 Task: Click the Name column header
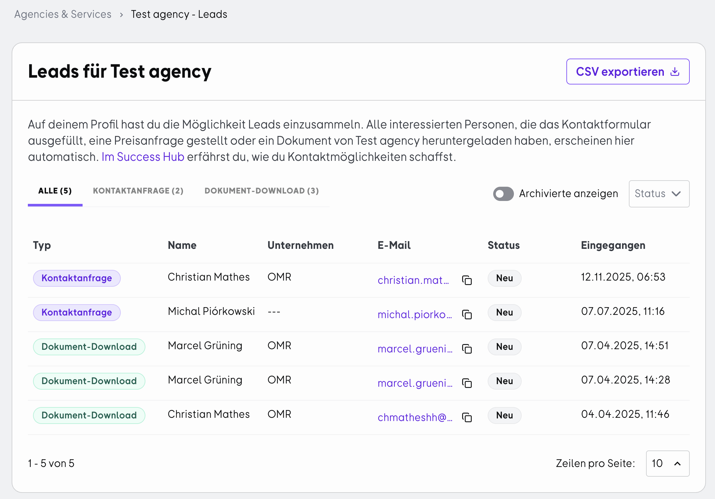182,245
